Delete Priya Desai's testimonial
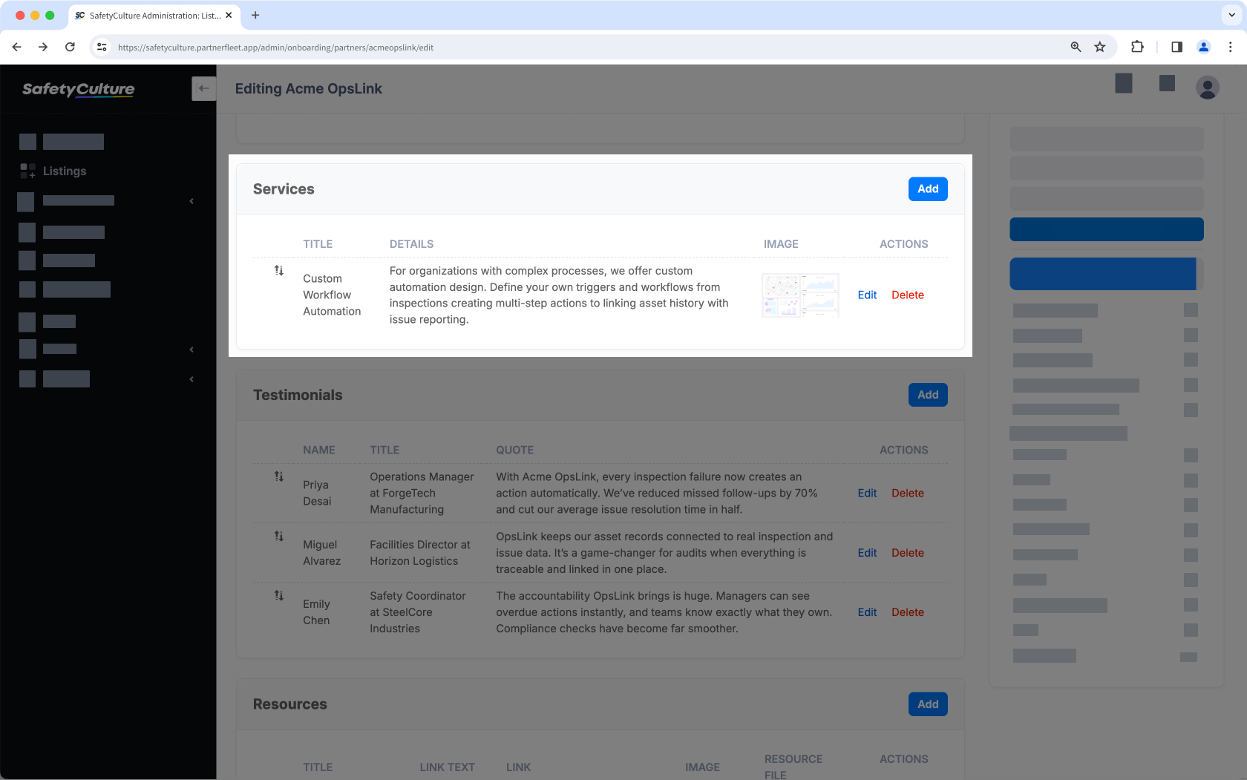This screenshot has height=780, width=1247. [x=907, y=494]
